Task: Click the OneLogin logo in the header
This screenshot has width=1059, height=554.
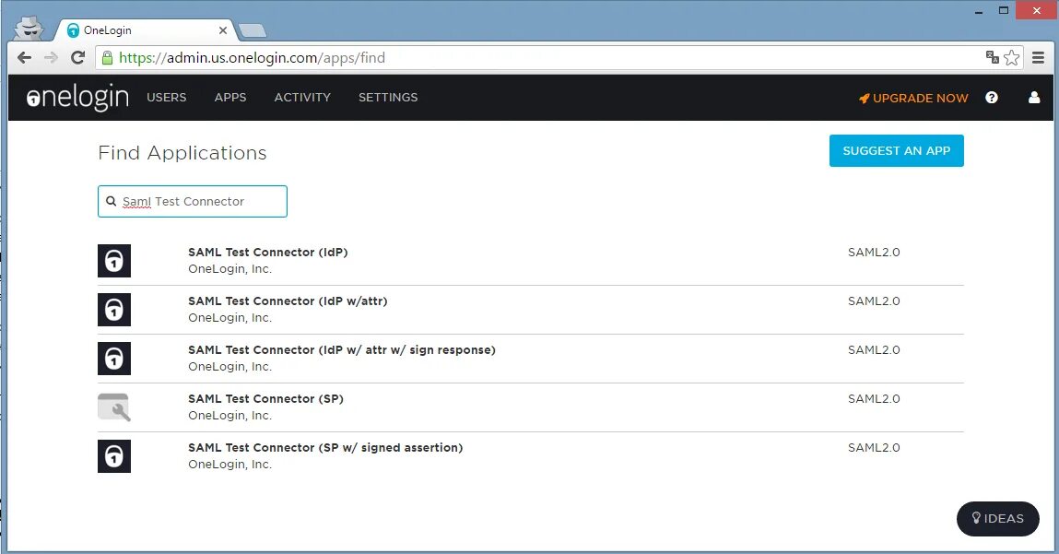Action: 77,98
